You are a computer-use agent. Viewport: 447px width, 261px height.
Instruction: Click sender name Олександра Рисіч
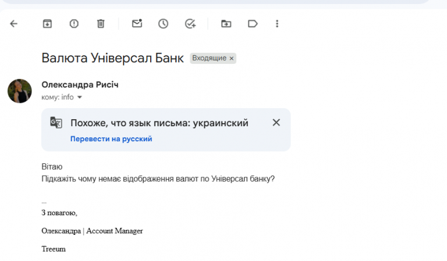tap(80, 85)
